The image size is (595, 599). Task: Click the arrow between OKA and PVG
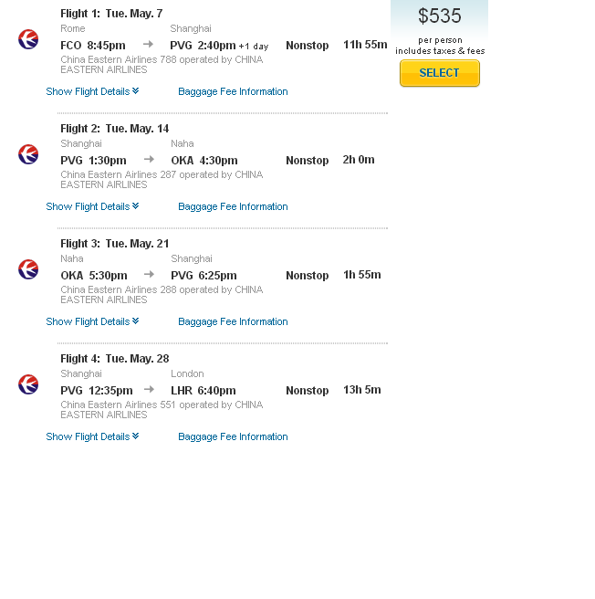click(149, 274)
